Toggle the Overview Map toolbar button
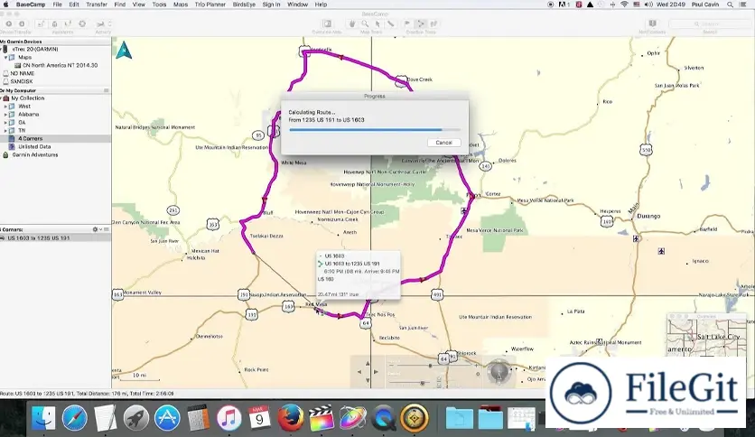 [327, 23]
